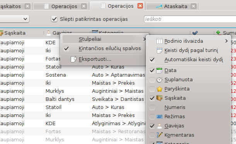Click the Eksportuoti export icon

pyautogui.click(x=74, y=59)
